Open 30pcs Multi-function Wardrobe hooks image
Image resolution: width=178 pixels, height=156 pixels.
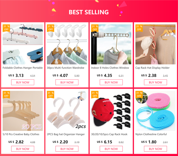coord(67,44)
